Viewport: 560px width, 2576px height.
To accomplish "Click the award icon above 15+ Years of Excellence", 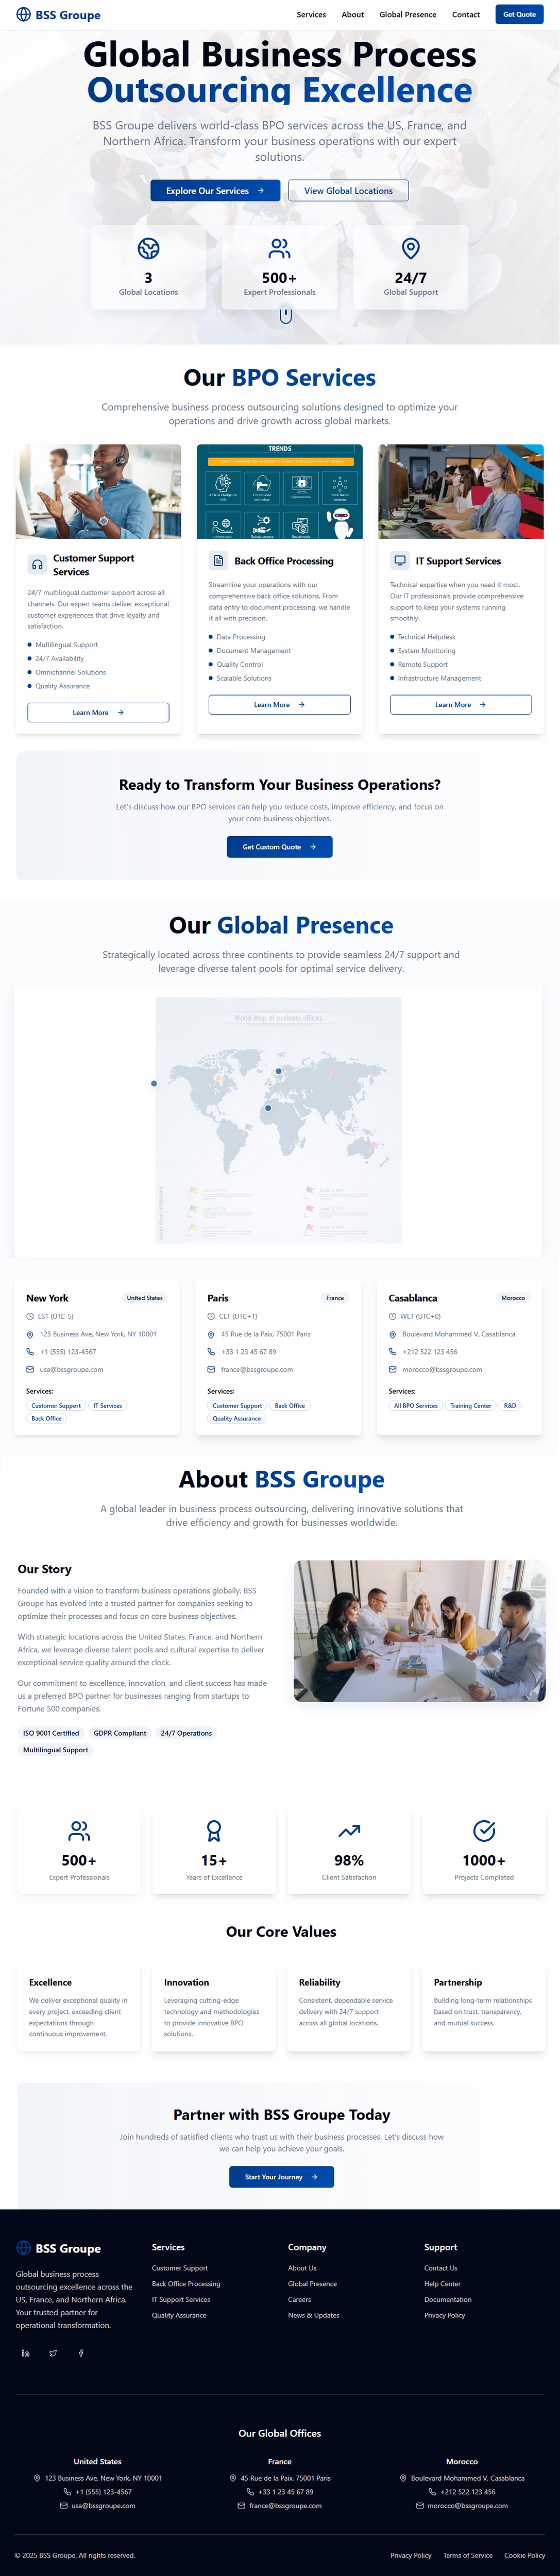I will (214, 1831).
